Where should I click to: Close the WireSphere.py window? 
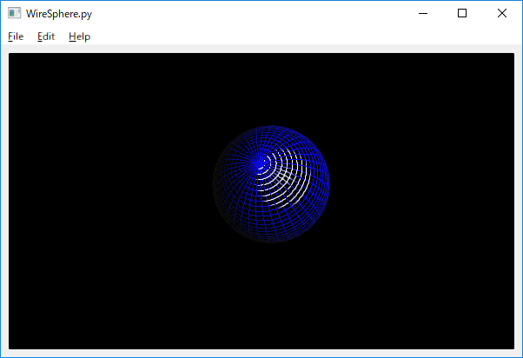coord(501,13)
